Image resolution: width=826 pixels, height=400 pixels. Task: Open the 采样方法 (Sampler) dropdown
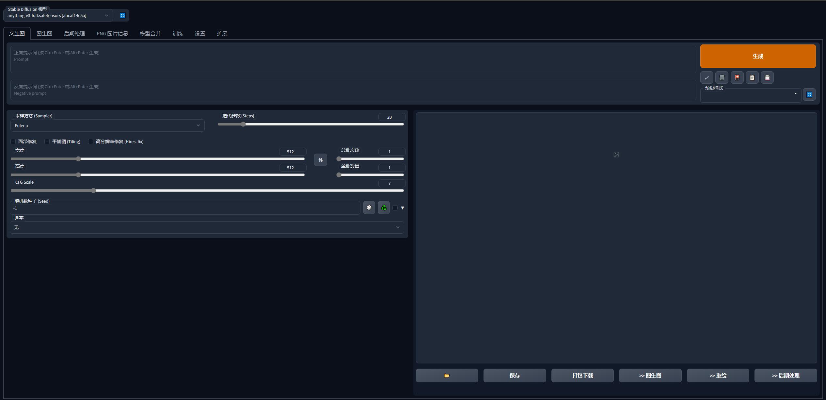click(107, 125)
